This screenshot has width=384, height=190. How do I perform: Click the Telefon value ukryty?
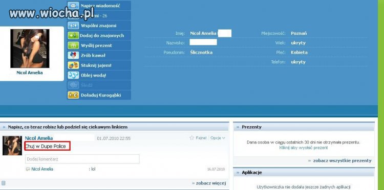click(298, 62)
